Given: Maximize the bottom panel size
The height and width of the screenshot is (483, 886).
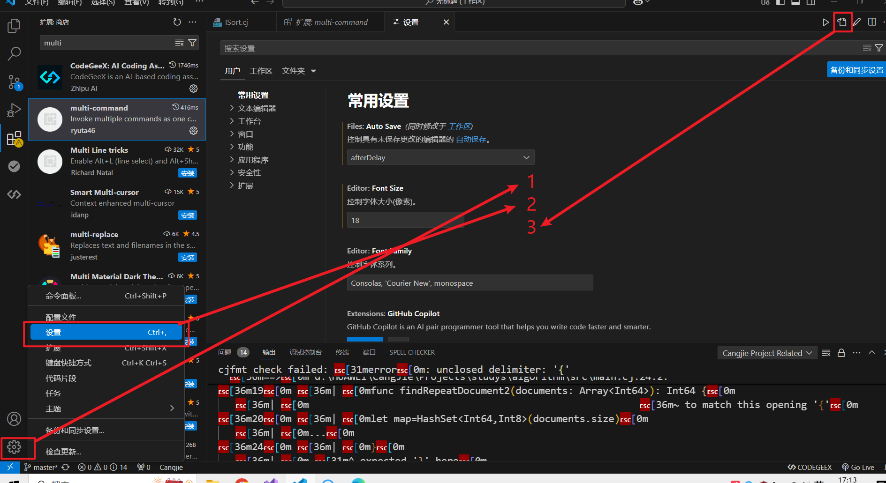Looking at the screenshot, I should 871,353.
